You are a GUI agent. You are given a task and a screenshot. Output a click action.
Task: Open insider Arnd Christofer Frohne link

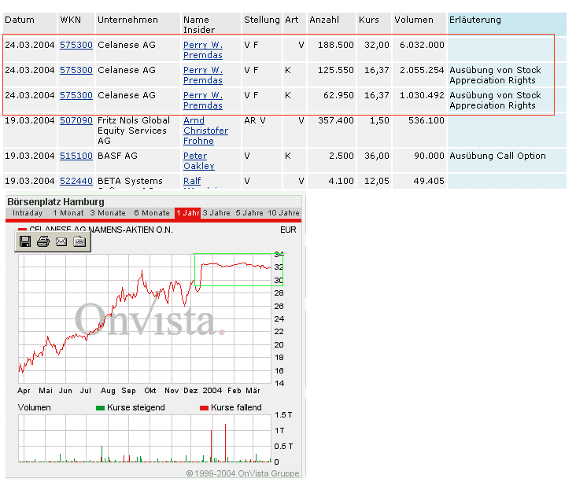coord(205,131)
